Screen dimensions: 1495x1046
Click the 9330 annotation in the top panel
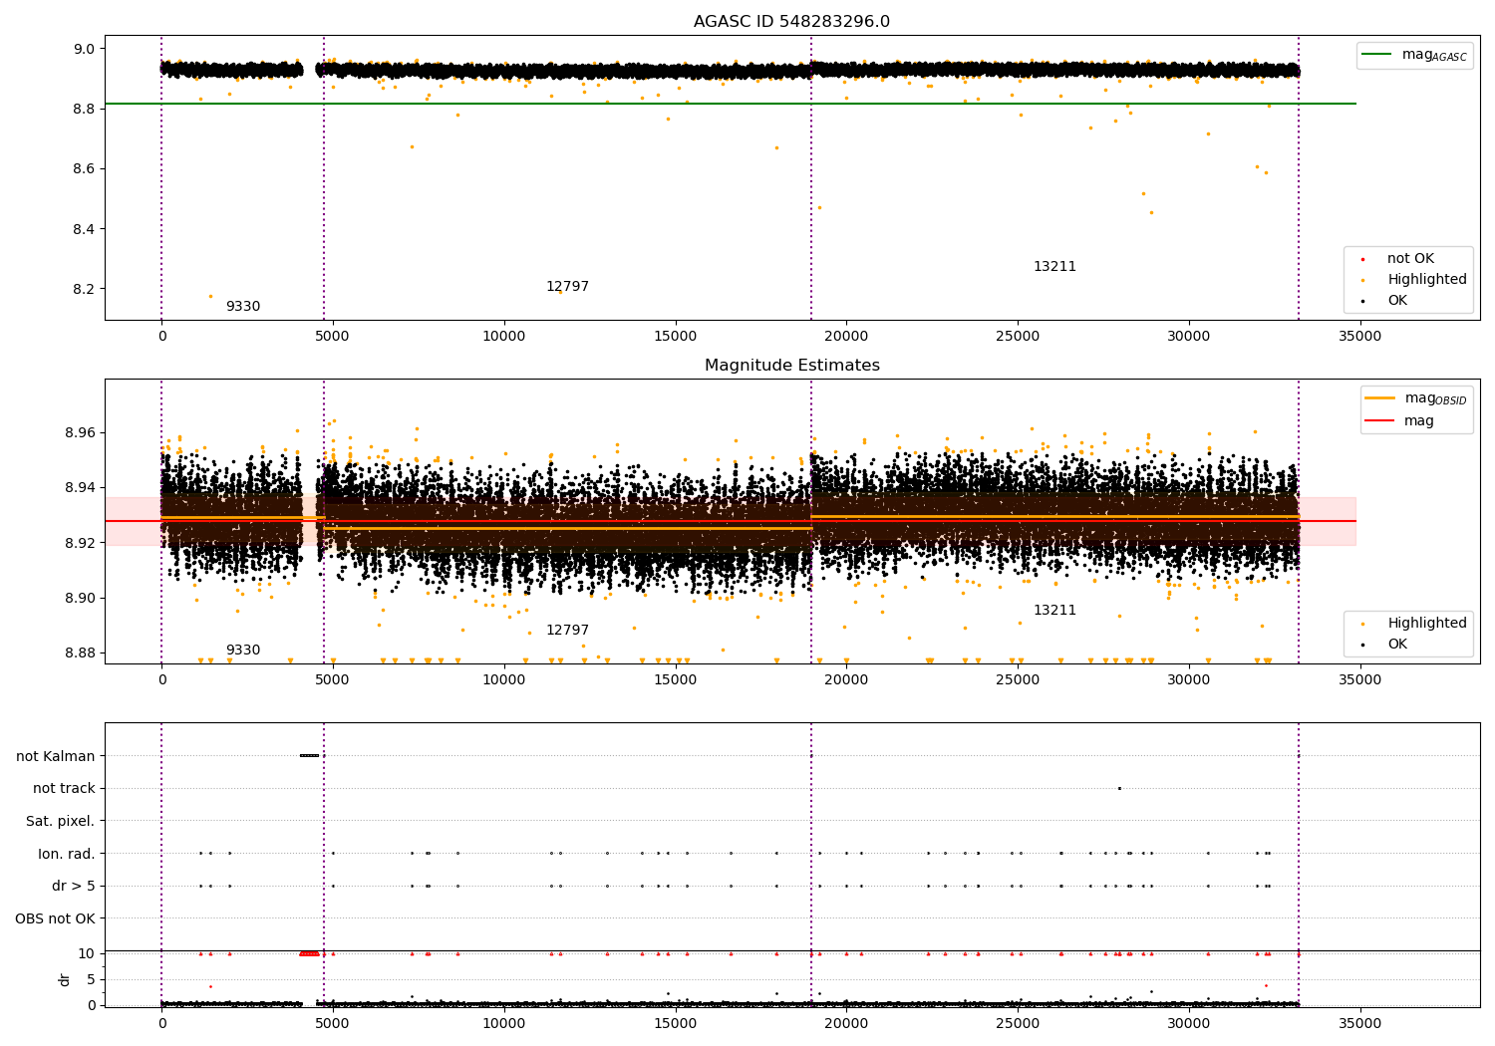[x=243, y=307]
